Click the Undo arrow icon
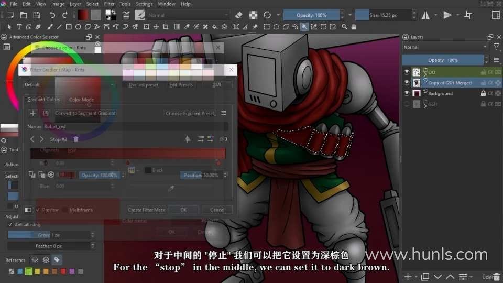 tap(52, 15)
